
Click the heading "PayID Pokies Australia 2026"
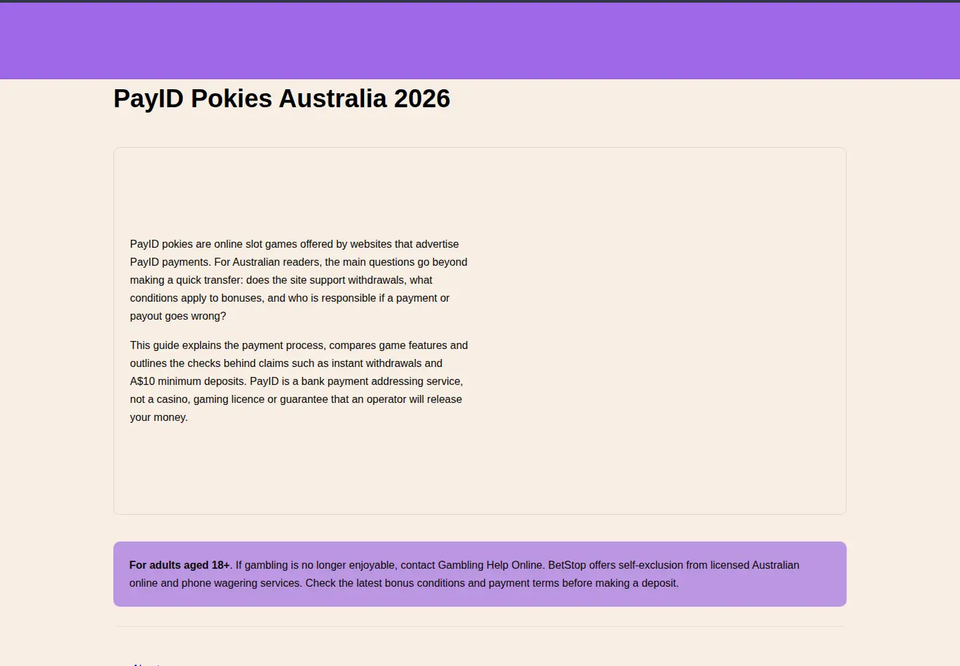click(x=282, y=99)
